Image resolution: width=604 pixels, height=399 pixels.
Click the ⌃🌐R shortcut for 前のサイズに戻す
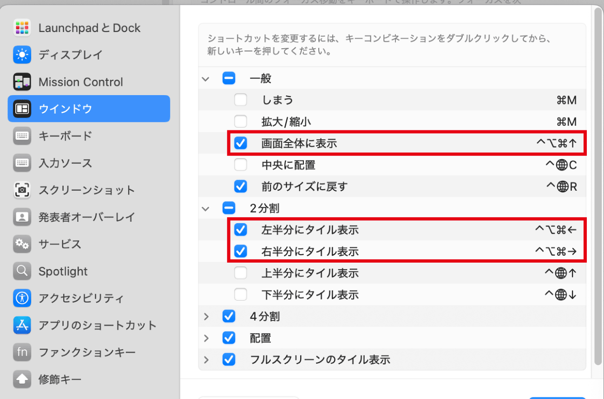[561, 187]
